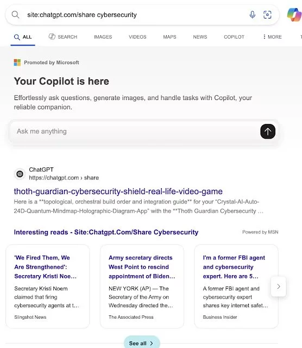Open the former FBI agent article card
This screenshot has height=348, width=302.
point(236,287)
